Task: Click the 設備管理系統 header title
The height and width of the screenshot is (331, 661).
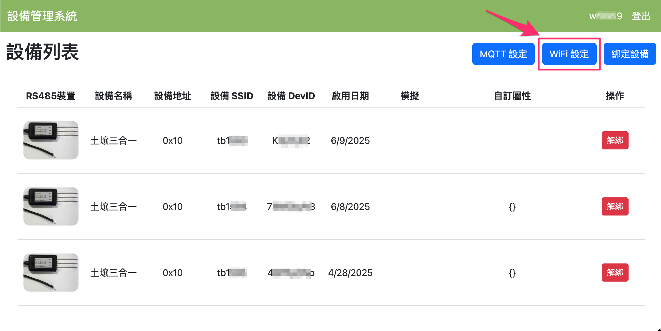Action: click(42, 16)
